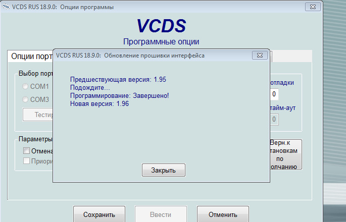Close the firmware update dialog with X
346x222 pixels.
[260, 55]
